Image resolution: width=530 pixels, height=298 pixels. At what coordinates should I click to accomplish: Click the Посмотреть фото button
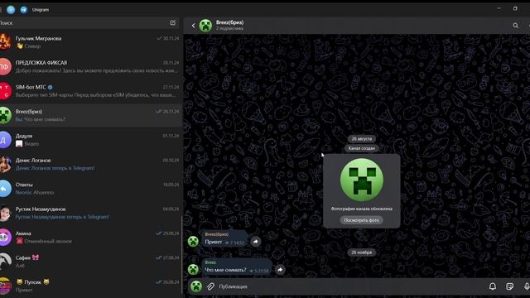click(361, 220)
